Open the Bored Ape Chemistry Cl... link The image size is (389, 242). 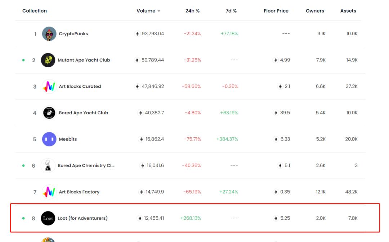point(86,165)
